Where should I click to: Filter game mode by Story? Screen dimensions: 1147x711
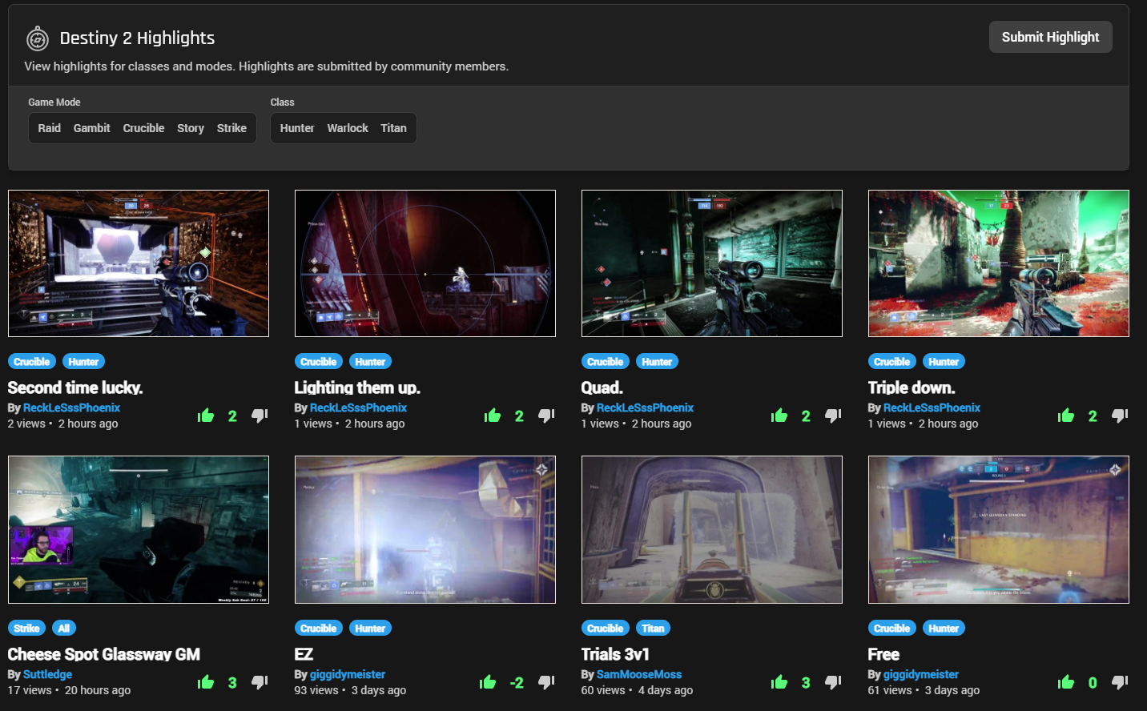[191, 128]
